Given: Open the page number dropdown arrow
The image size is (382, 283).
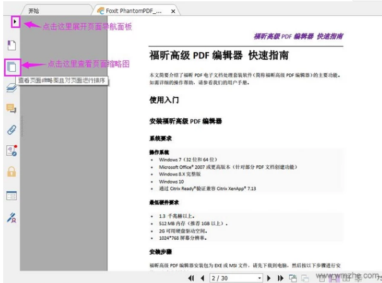Looking at the screenshot, I should [x=259, y=278].
